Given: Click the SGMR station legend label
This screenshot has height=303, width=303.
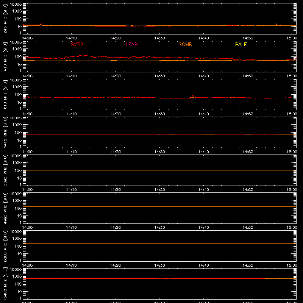Looking at the screenshot, I should coord(185,44).
